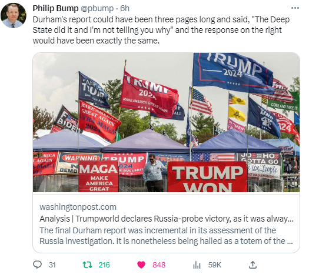Visit the @pbump handle link

click(97, 8)
